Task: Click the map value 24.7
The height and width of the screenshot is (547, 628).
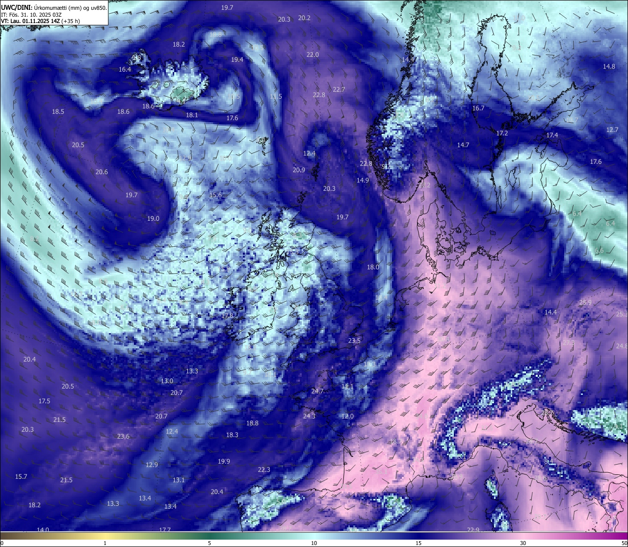Action: (317, 391)
